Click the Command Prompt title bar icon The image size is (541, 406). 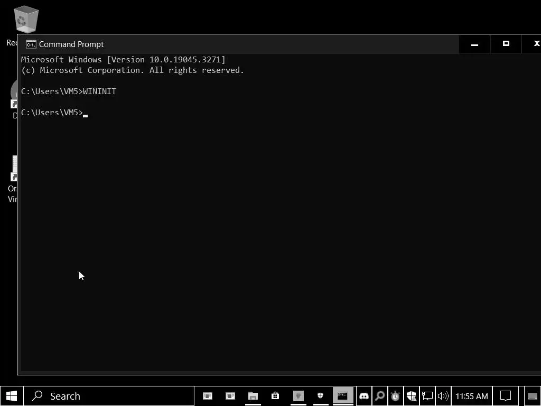click(x=31, y=44)
